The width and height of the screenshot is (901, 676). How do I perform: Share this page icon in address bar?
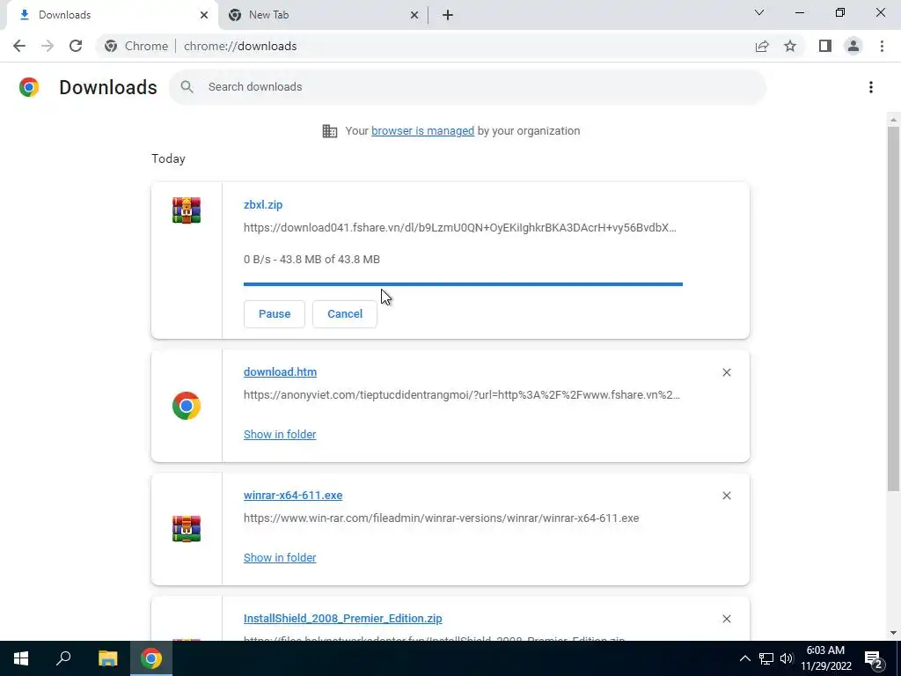[762, 46]
